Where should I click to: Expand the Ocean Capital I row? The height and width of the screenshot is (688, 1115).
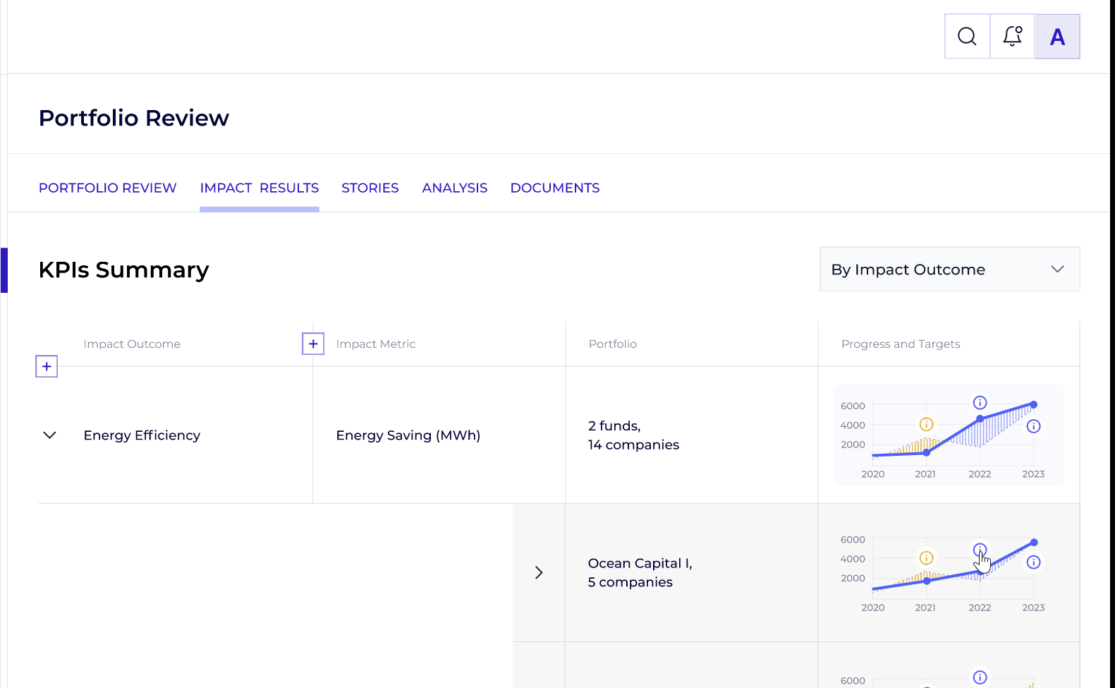pos(539,572)
